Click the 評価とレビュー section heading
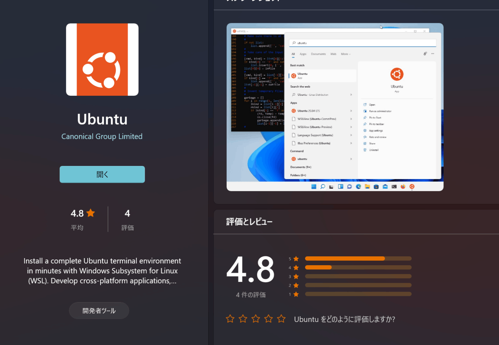This screenshot has height=345, width=499. tap(249, 222)
